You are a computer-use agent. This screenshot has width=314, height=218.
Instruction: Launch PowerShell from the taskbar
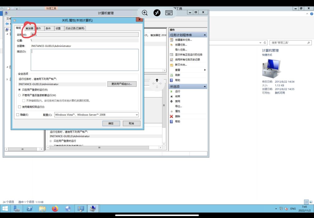pos(30,209)
